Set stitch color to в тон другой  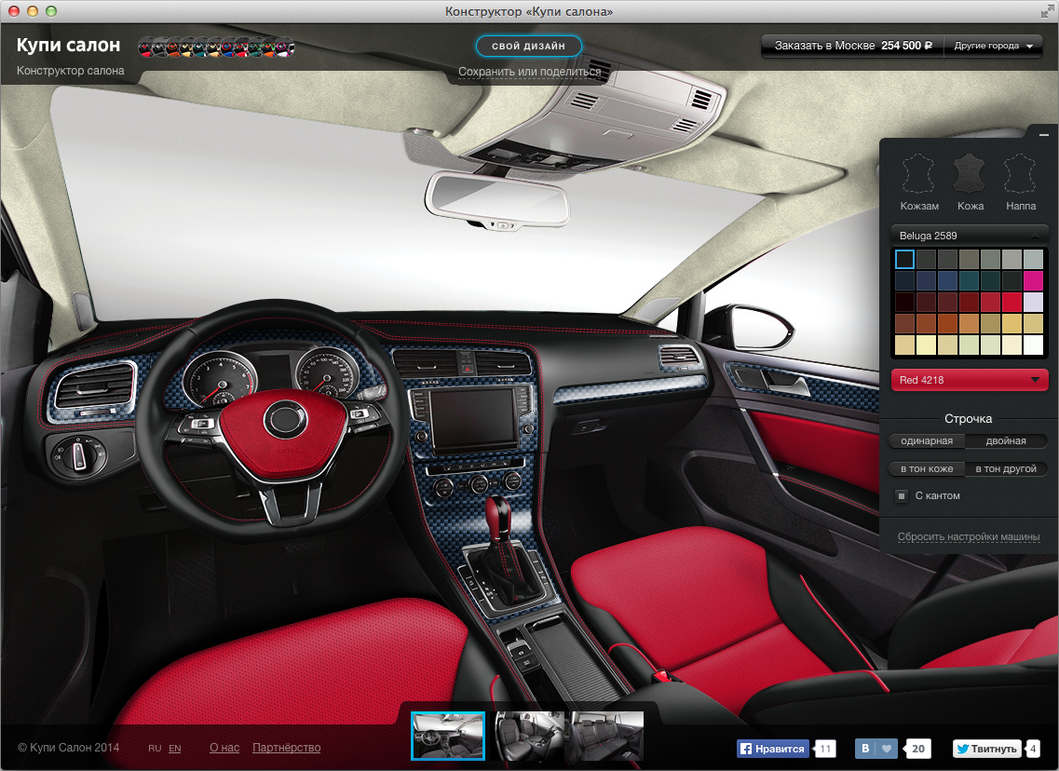(1006, 468)
